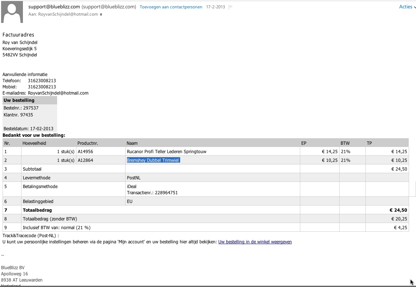Open the Acties dropdown menu
Screen dimensions: 416x291
pyautogui.click(x=407, y=7)
